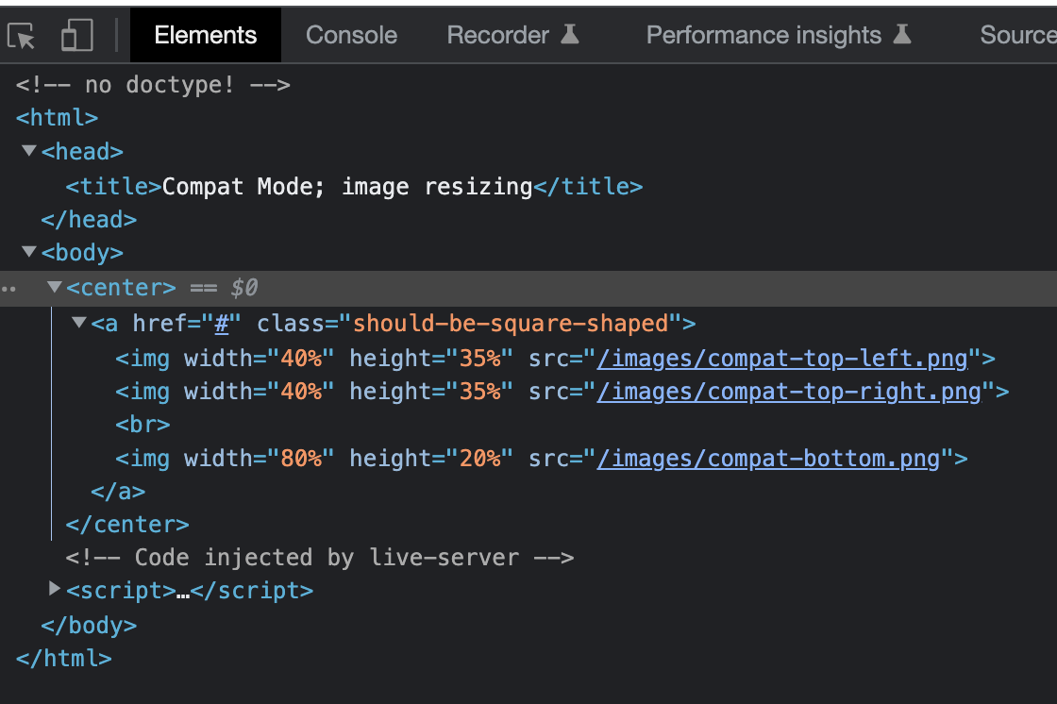Collapse the head element node
The height and width of the screenshot is (704, 1057).
click(x=29, y=150)
